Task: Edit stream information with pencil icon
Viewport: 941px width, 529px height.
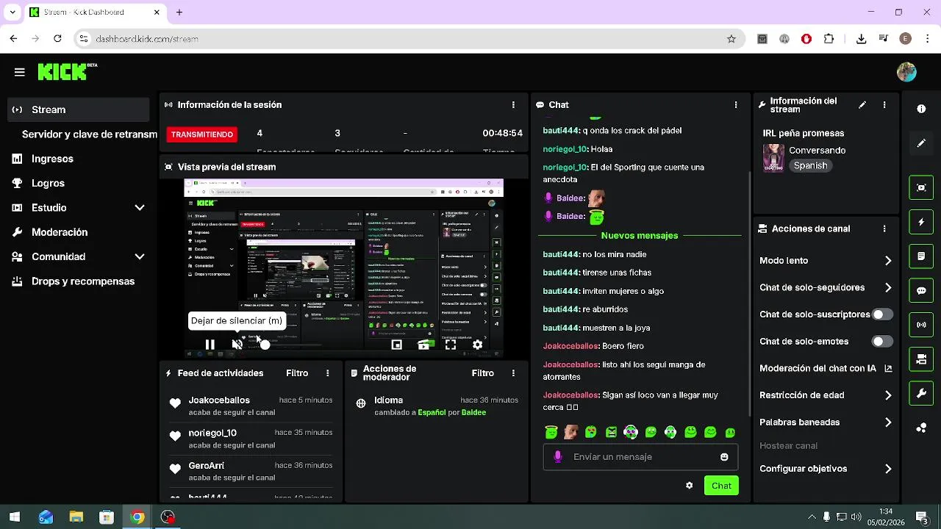Action: (x=862, y=105)
